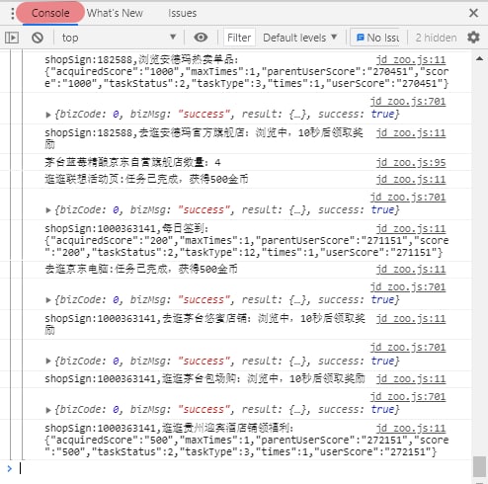Open the Default levels dropdown
The height and width of the screenshot is (484, 488).
pyautogui.click(x=300, y=38)
